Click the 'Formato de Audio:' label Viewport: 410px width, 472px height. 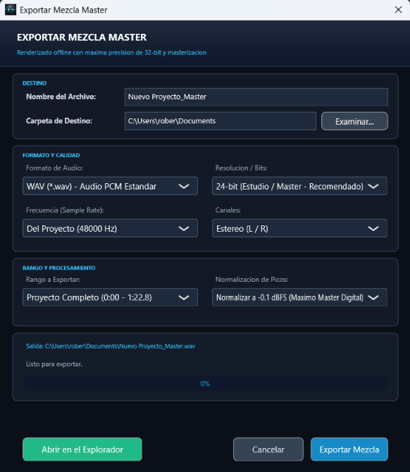pyautogui.click(x=54, y=168)
